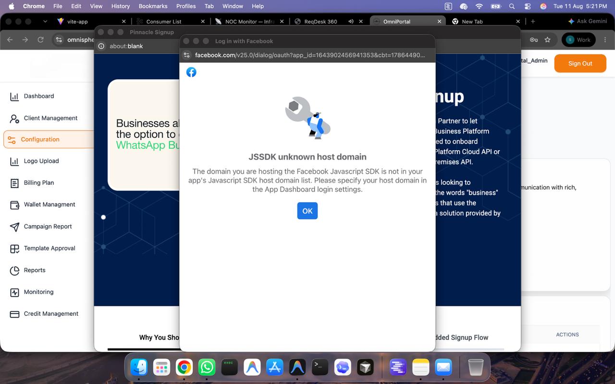Switch to the Consumer List tab
The width and height of the screenshot is (615, 384).
coord(171,22)
